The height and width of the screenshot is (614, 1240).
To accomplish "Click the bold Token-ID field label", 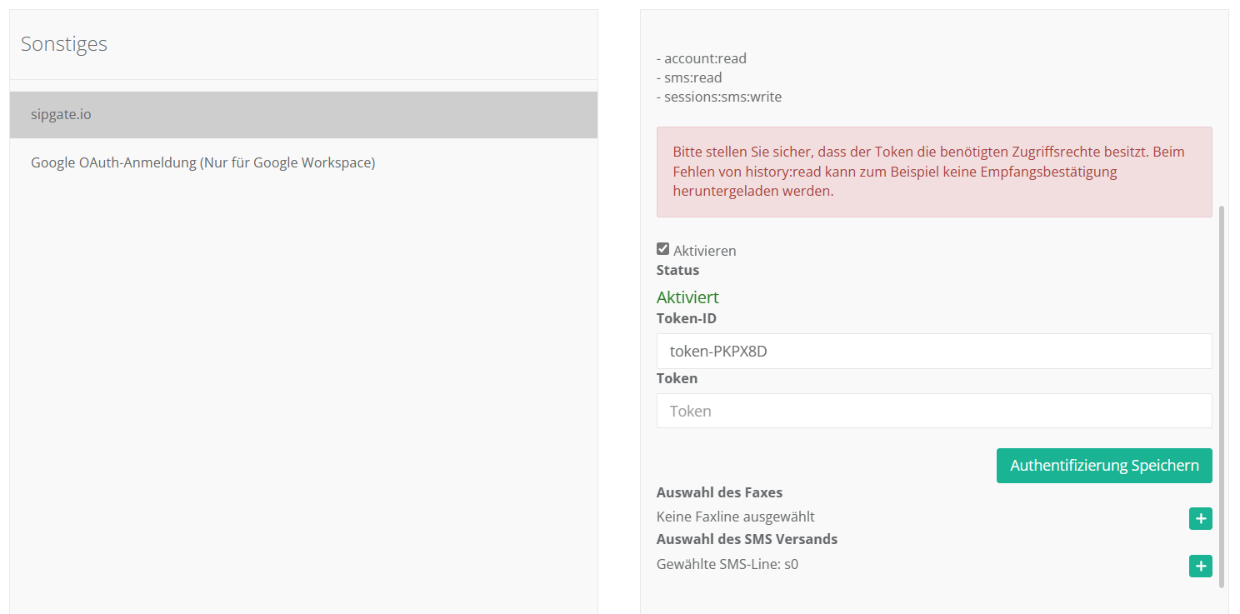I will pos(686,318).
